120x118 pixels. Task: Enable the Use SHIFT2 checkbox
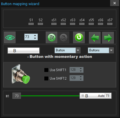[x=46, y=78]
